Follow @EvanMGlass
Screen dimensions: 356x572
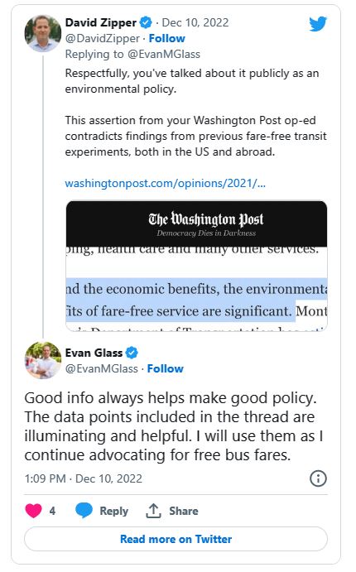tap(166, 368)
